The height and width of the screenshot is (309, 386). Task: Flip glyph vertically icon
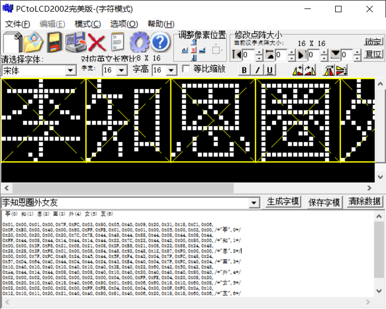pos(342,70)
